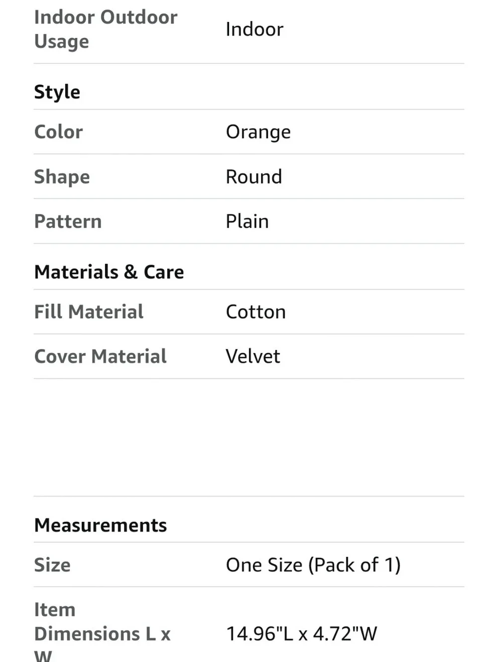This screenshot has height=662, width=498.
Task: Click the Velvet cover value
Action: [x=253, y=356]
